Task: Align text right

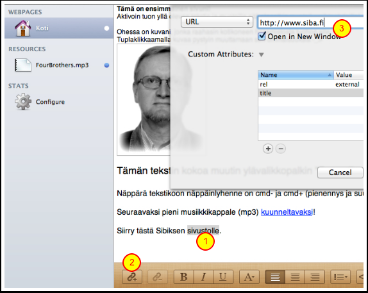Action: click(x=315, y=277)
